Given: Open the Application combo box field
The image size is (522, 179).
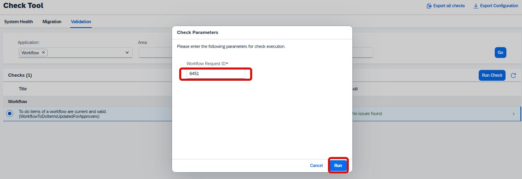Looking at the screenshot, I should coord(75,52).
